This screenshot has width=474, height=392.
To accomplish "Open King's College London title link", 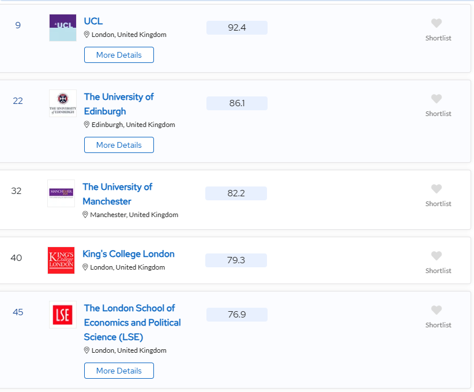I will (x=129, y=254).
